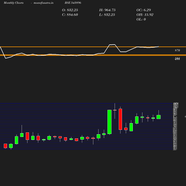Image resolution: width=186 pixels, height=186 pixels.
Task: Click the '870' axis label
Action: [x=177, y=50]
